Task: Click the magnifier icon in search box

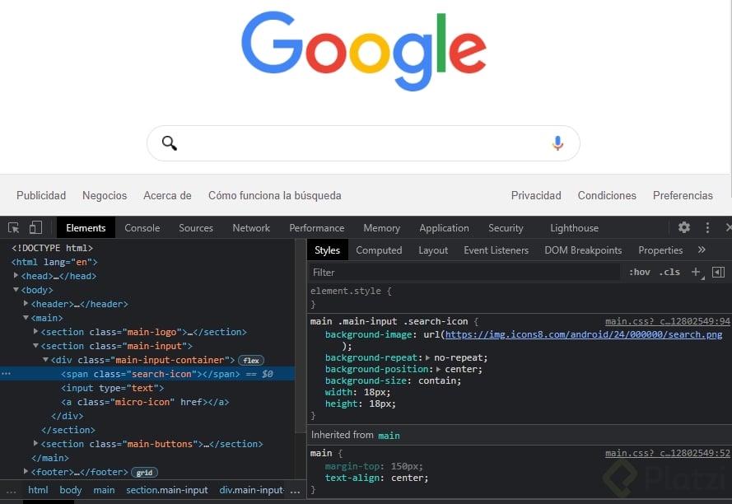Action: pyautogui.click(x=170, y=143)
